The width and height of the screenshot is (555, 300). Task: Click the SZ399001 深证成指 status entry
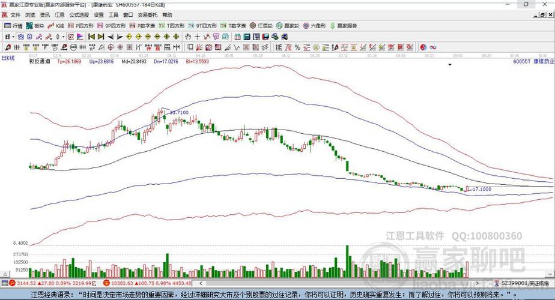(x=524, y=283)
